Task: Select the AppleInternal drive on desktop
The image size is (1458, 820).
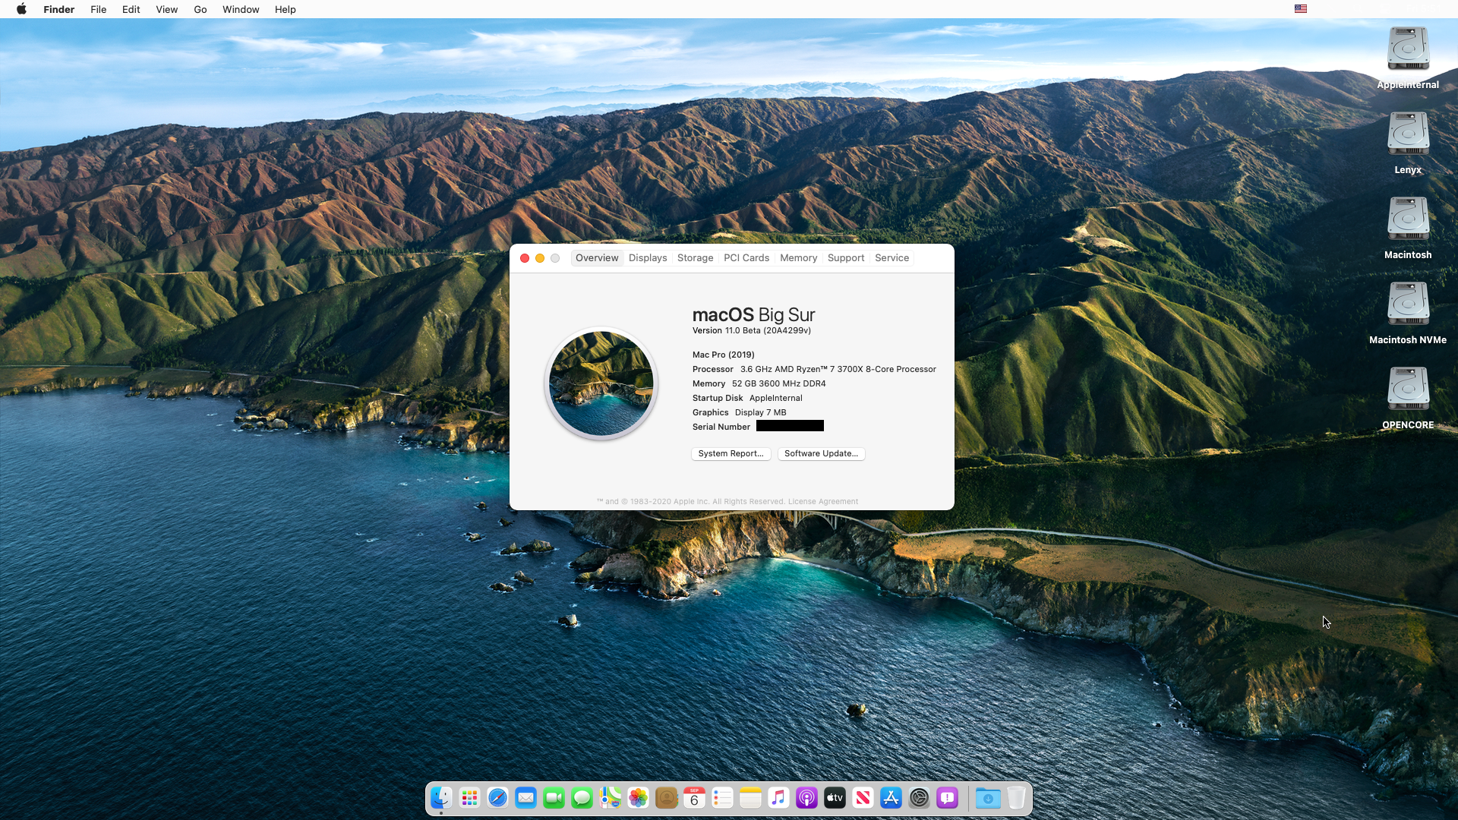Action: click(1408, 49)
